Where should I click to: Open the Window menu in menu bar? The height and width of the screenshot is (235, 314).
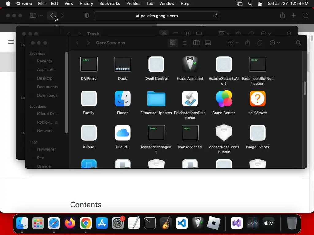pos(167,4)
